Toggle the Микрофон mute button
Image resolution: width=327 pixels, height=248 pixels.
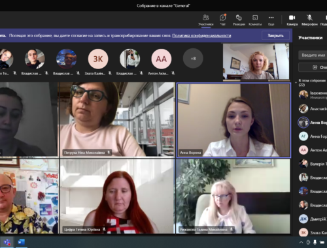tap(309, 20)
